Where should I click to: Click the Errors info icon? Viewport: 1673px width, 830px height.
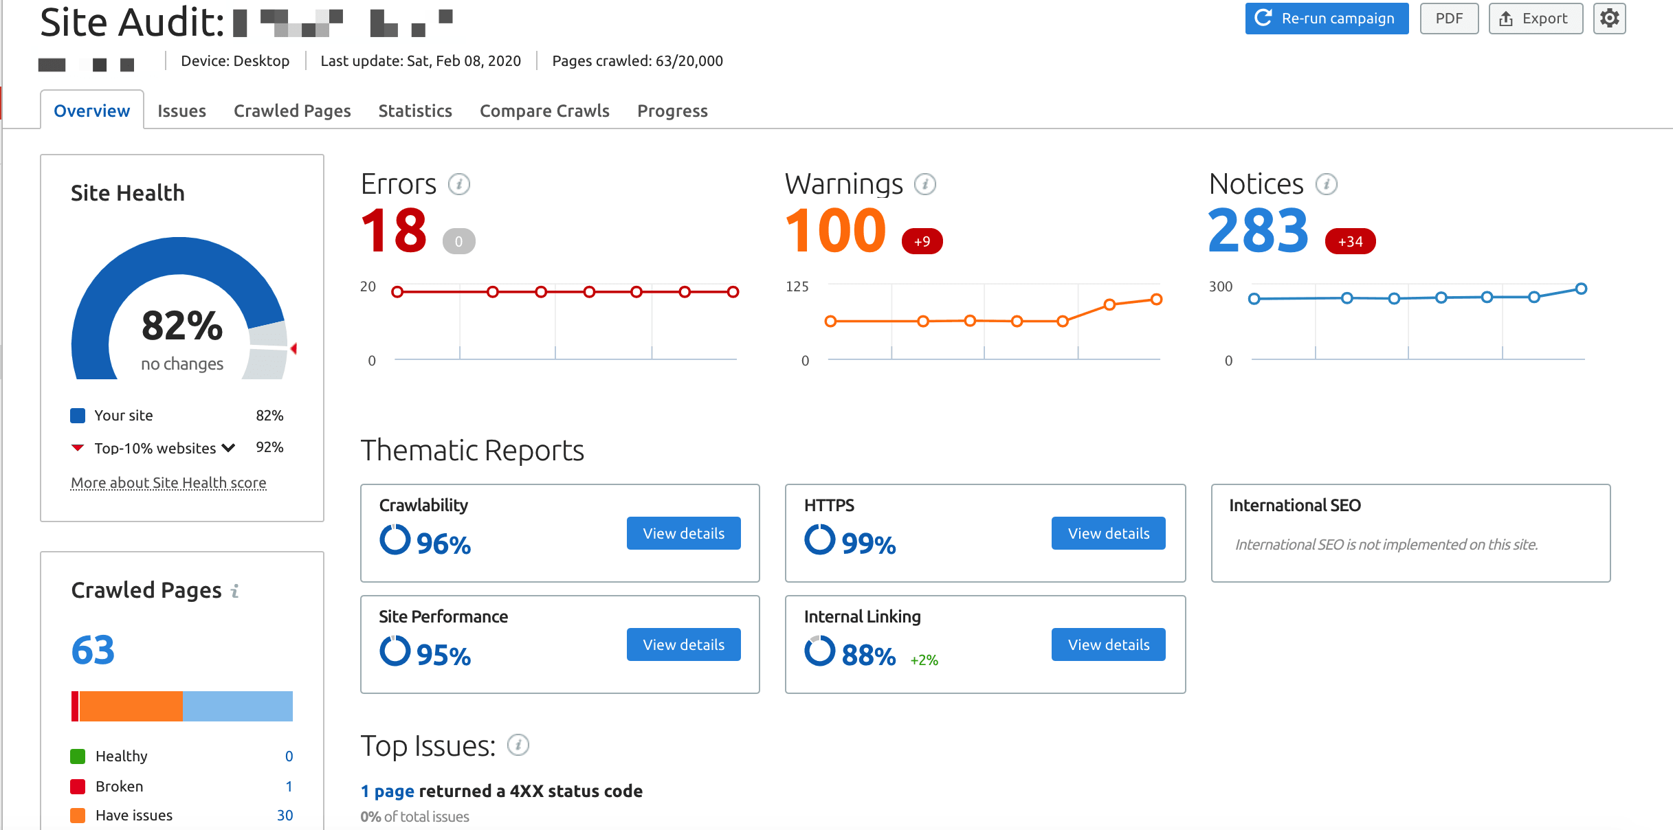(459, 184)
